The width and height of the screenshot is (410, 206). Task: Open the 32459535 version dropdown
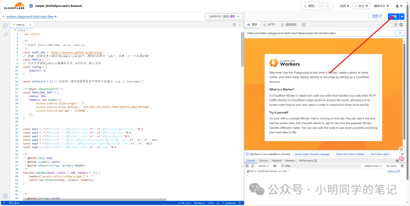[224, 16]
